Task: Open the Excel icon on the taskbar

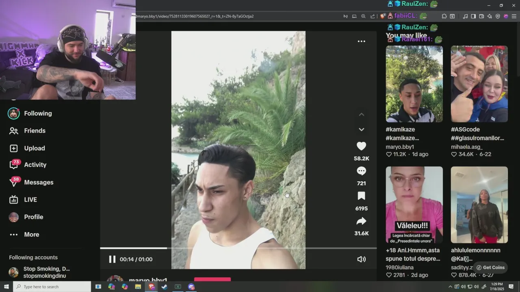Action: (x=178, y=287)
